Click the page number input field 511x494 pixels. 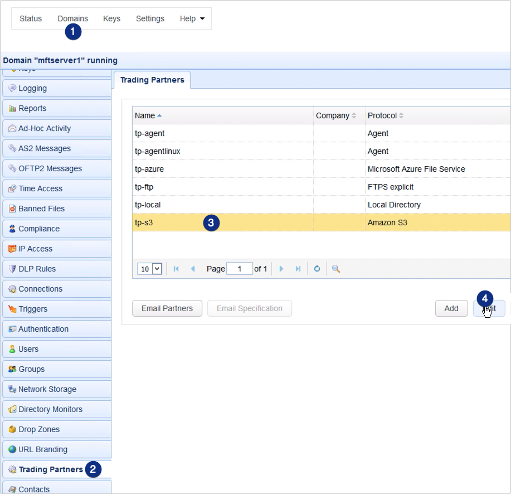[240, 269]
